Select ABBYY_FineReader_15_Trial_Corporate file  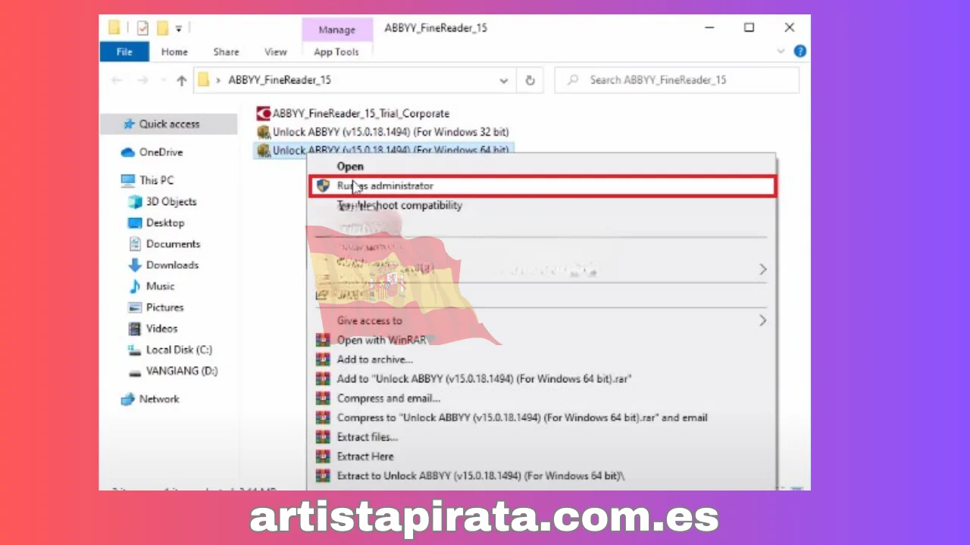[361, 114]
